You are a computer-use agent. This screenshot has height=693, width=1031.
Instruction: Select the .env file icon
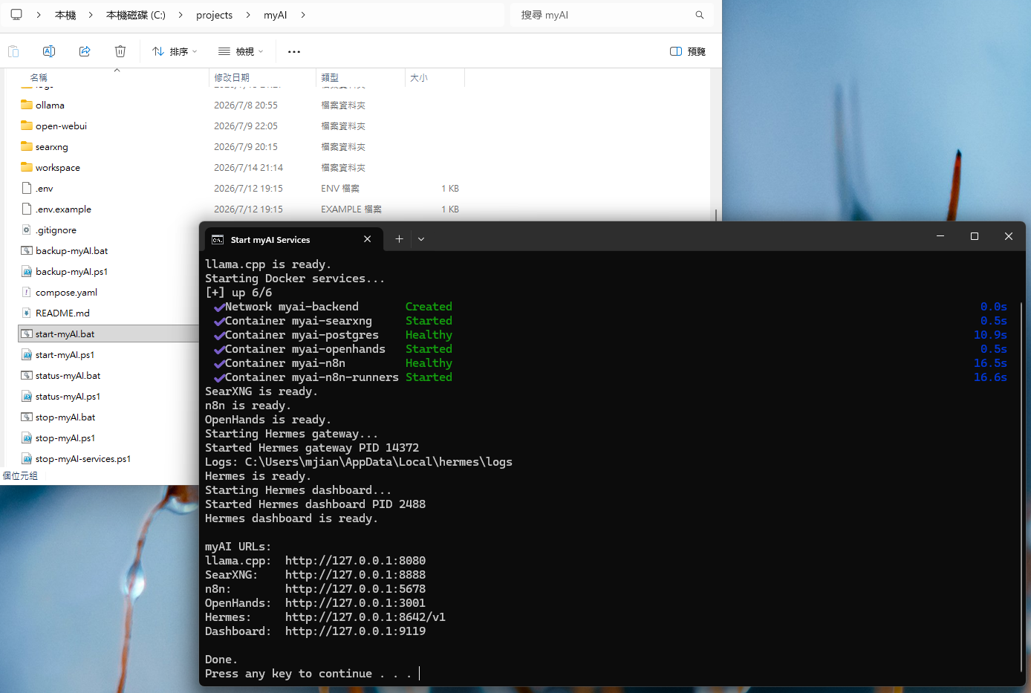pyautogui.click(x=27, y=188)
